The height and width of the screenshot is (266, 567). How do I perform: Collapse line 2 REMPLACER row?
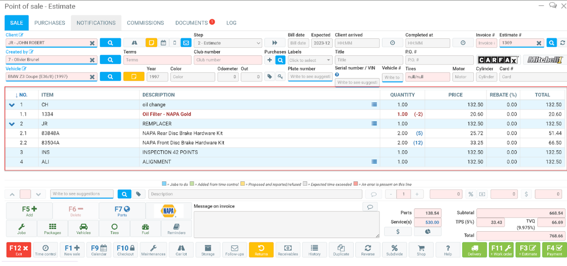tap(12, 124)
